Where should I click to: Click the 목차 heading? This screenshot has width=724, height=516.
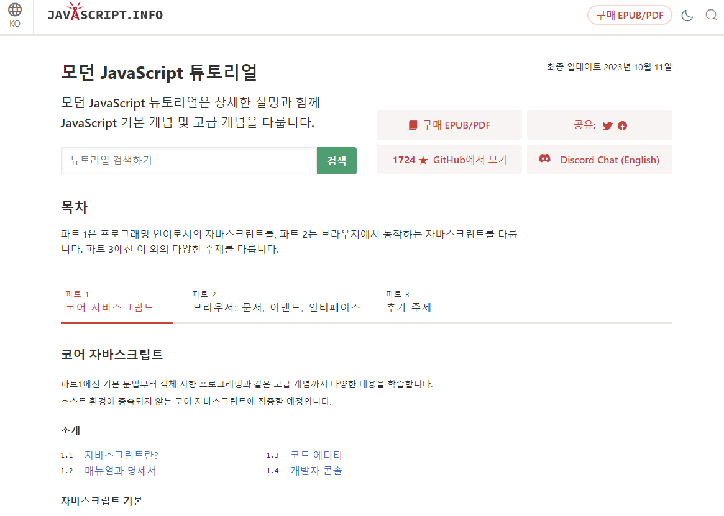click(75, 207)
